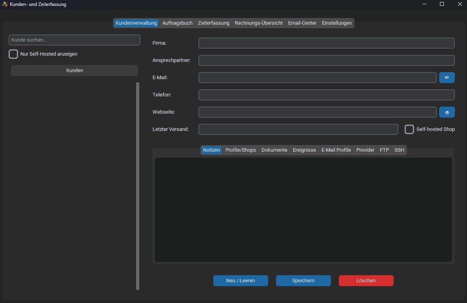The width and height of the screenshot is (467, 303).
Task: Enable Nur Self-Hosted anzeigen checkbox
Action: [13, 54]
